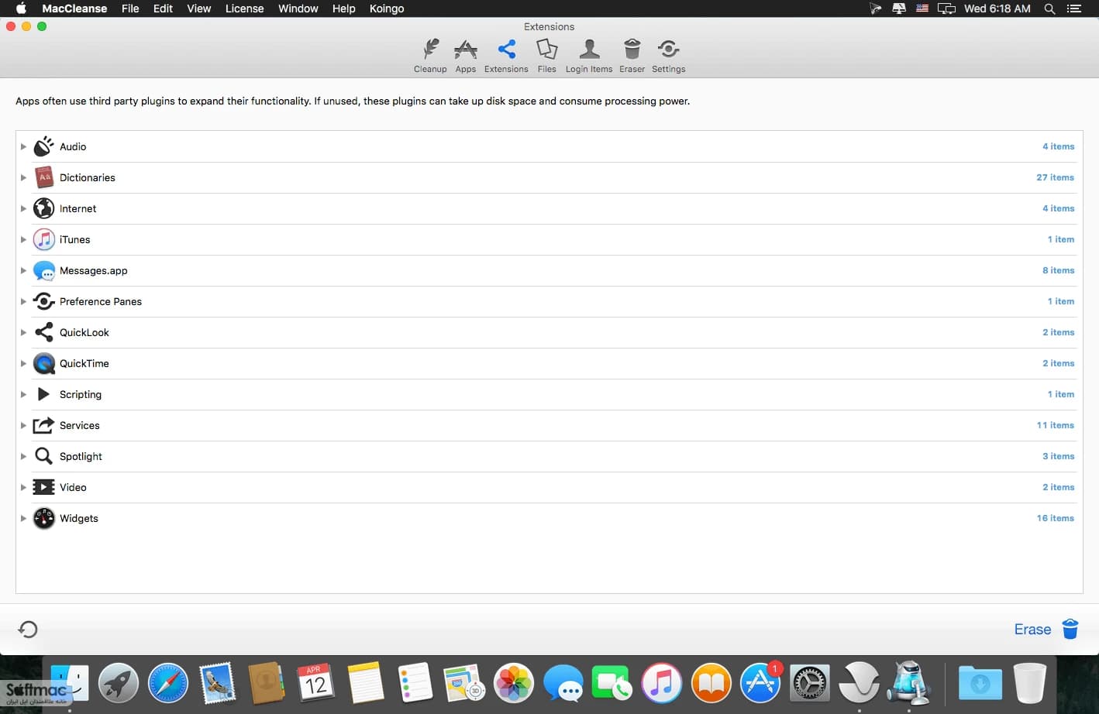Click the Messages.app bubble icon
The image size is (1099, 714).
[x=44, y=270]
